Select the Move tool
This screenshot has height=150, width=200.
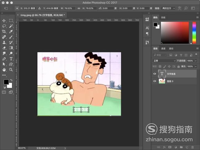[x=4, y=21]
